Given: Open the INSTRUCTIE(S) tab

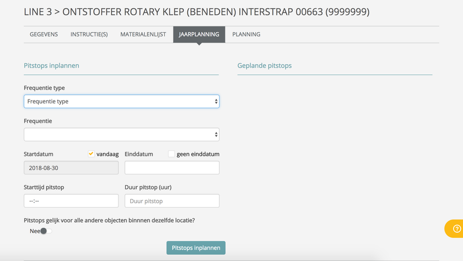Looking at the screenshot, I should coord(89,34).
